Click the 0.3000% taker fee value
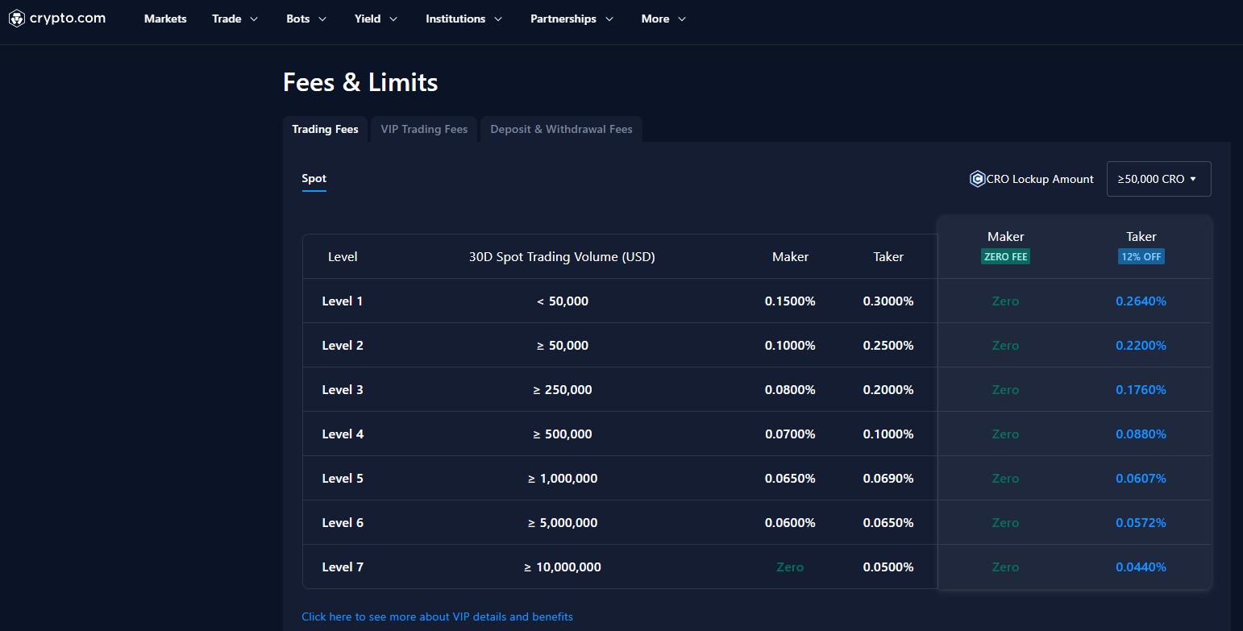The width and height of the screenshot is (1243, 631). click(888, 301)
